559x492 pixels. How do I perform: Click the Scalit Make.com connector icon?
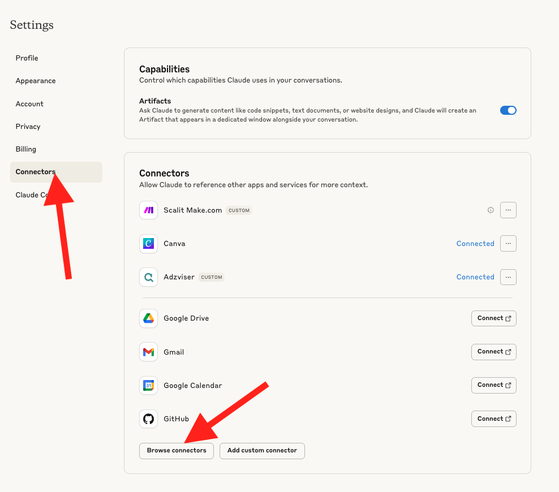(148, 210)
